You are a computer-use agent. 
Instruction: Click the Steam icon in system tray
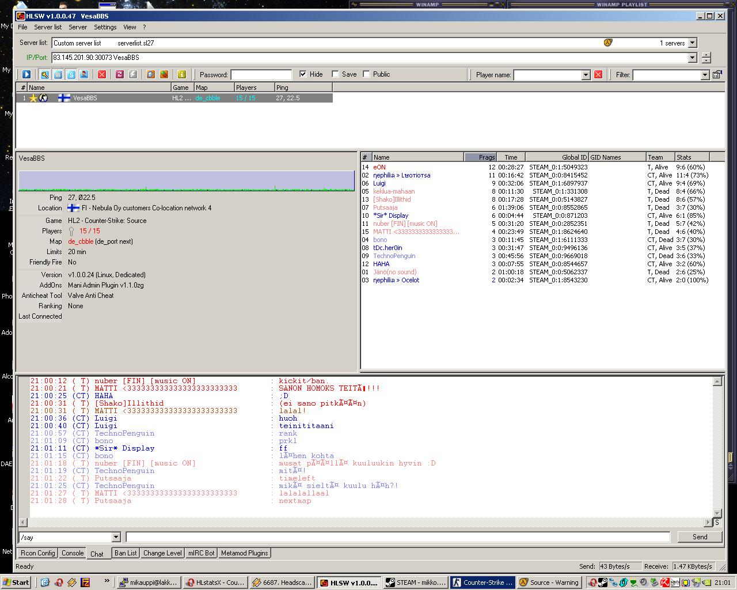pyautogui.click(x=602, y=583)
